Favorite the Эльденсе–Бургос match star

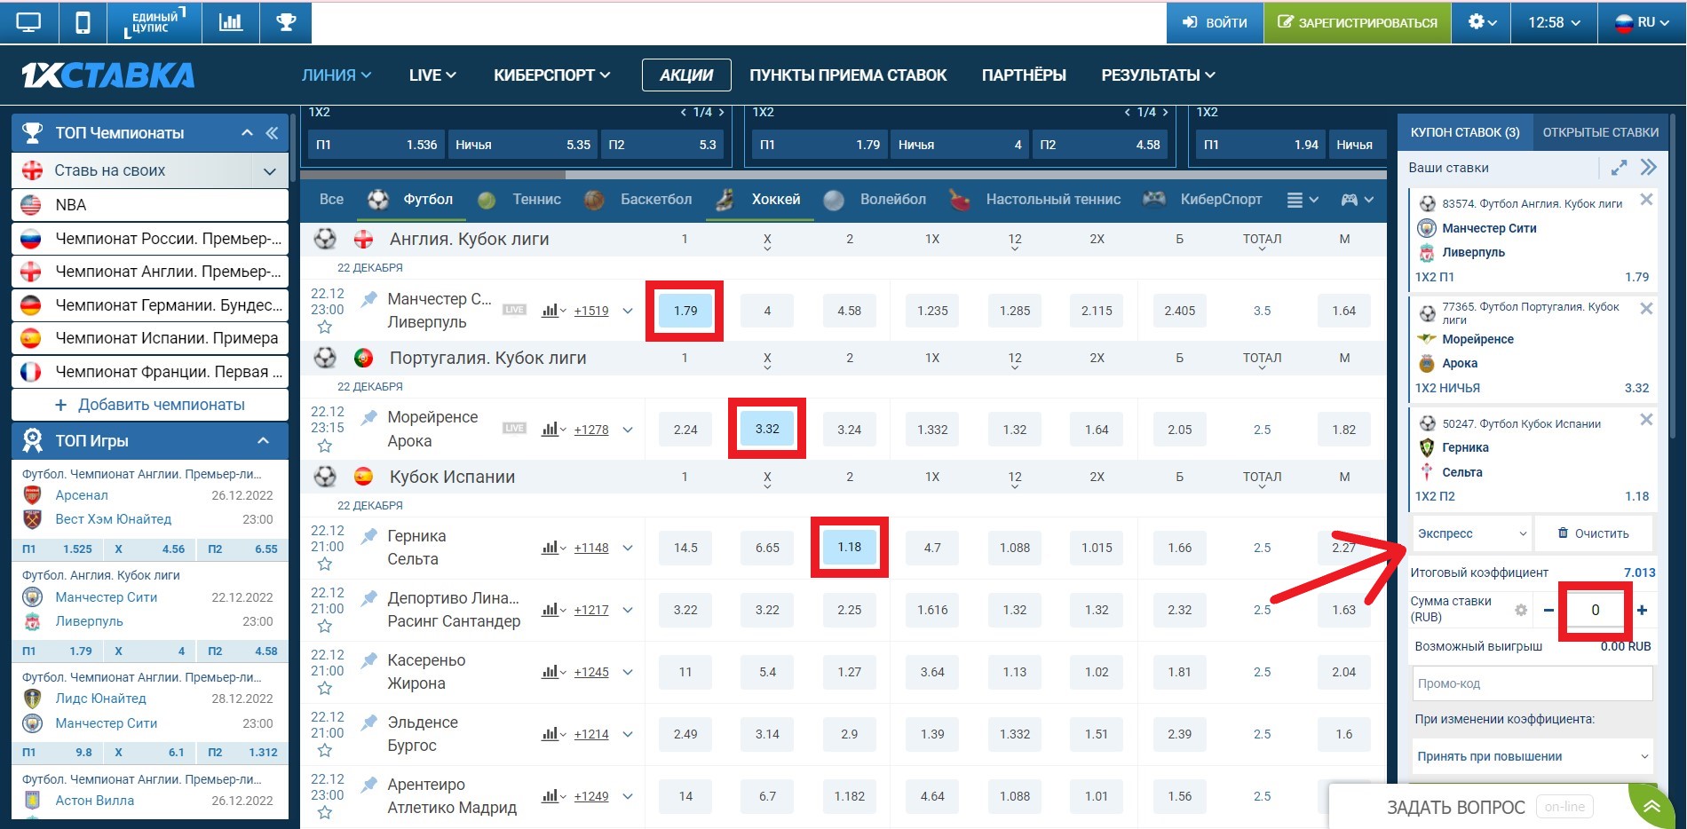pyautogui.click(x=325, y=751)
